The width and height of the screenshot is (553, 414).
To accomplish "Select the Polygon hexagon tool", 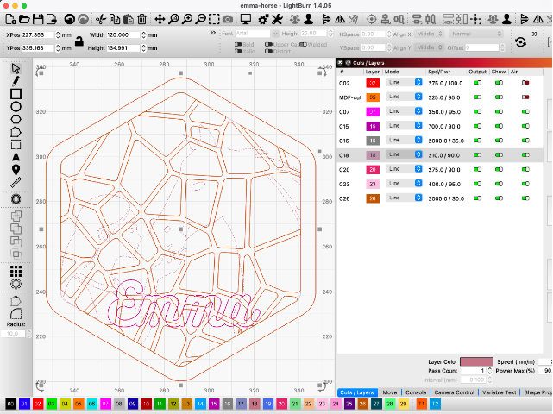I will point(16,119).
